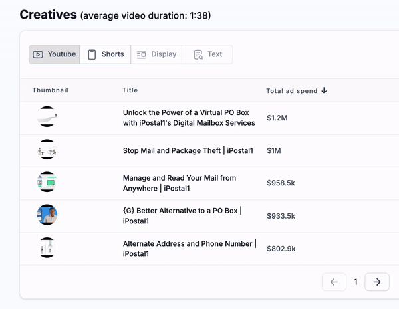The height and width of the screenshot is (309, 399).
Task: Click page number 1
Action: pyautogui.click(x=356, y=282)
